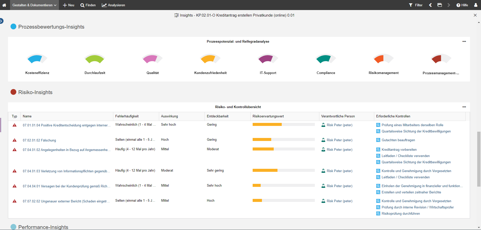Open control Prüfung durch interne Revision
This screenshot has width=481, height=230.
point(418,207)
